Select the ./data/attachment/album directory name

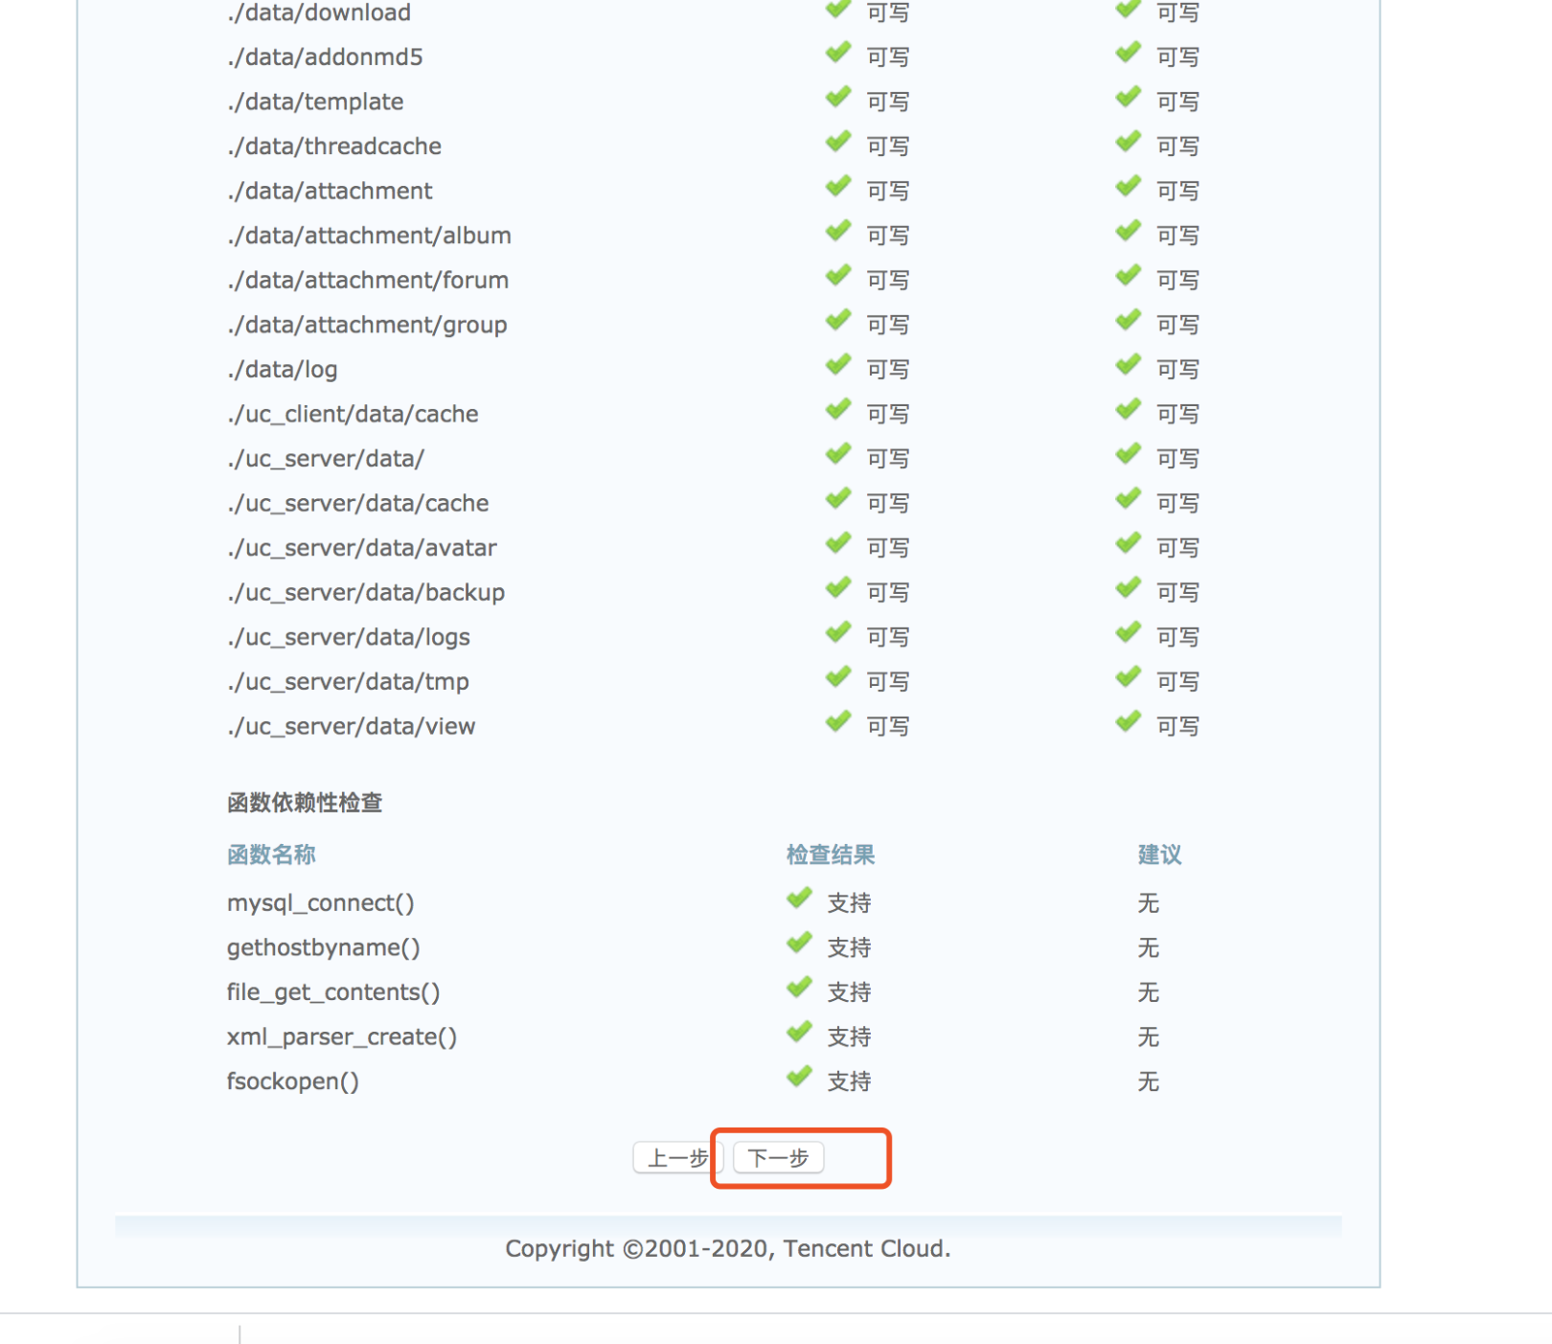pyautogui.click(x=369, y=236)
